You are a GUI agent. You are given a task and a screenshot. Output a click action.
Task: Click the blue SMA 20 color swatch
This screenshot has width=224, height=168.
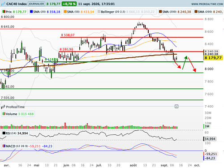(x=31, y=12)
